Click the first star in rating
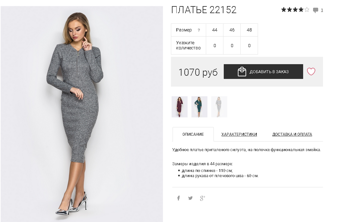The image size is (339, 222). coord(284,10)
